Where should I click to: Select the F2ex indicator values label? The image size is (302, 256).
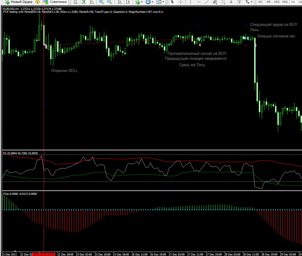20,194
